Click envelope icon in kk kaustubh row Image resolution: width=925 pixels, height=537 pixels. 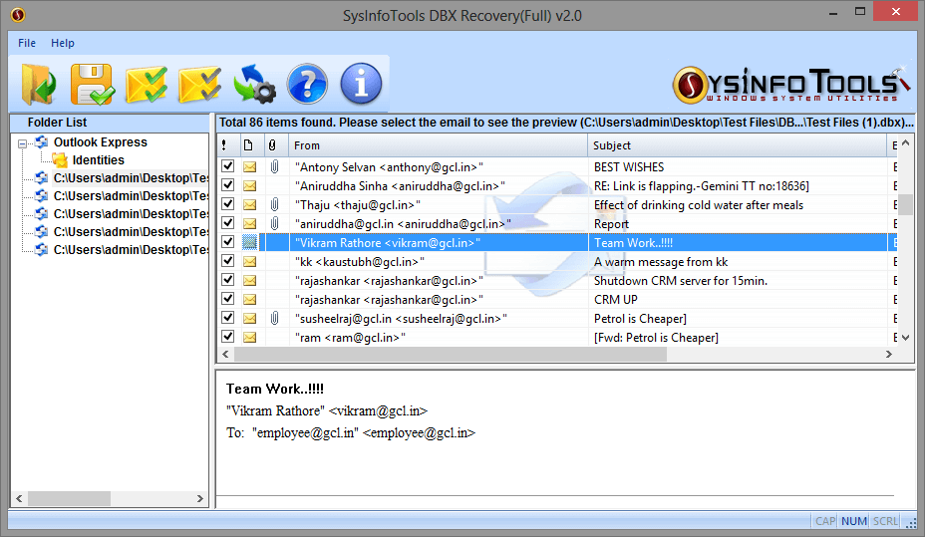click(249, 261)
